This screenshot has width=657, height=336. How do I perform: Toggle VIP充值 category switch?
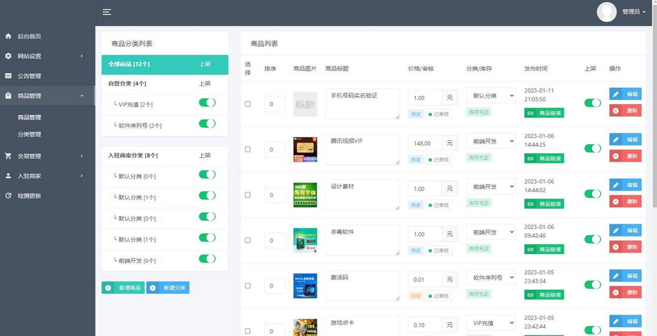tap(207, 102)
